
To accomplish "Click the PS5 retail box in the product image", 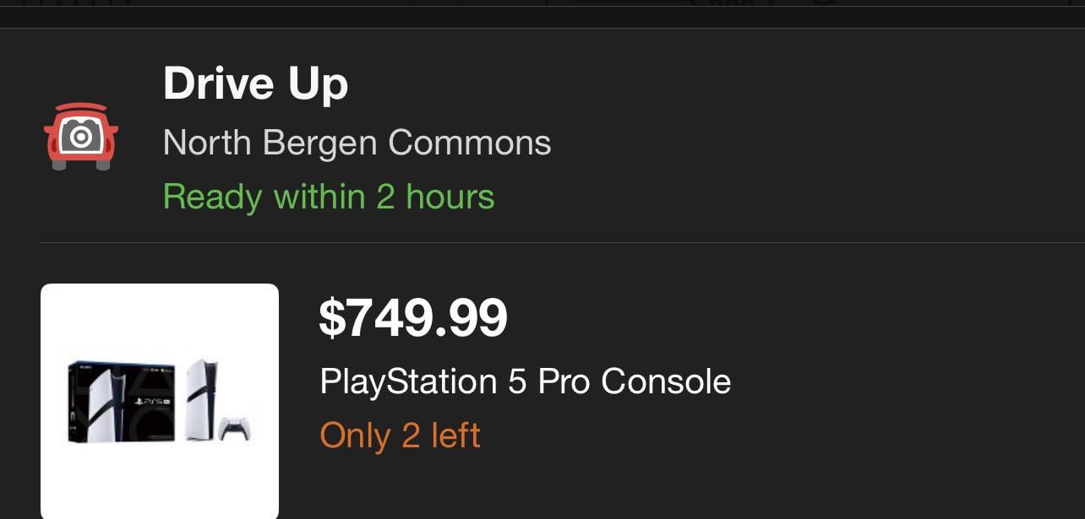I will (121, 400).
